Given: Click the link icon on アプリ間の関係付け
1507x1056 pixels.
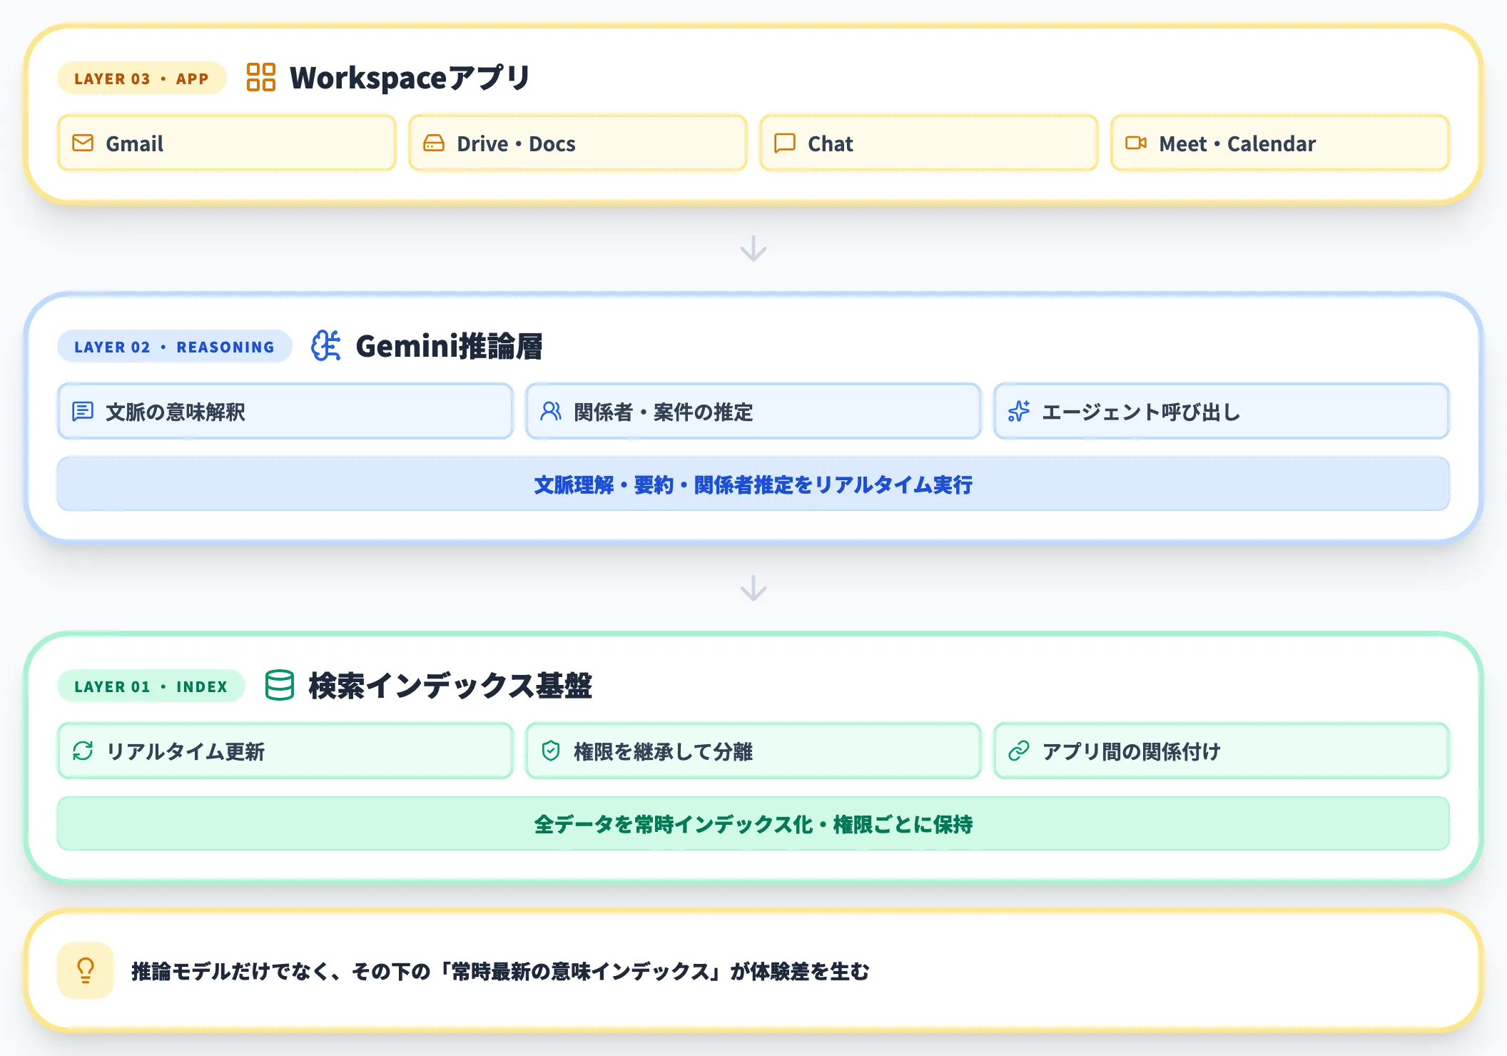Looking at the screenshot, I should [x=1018, y=751].
